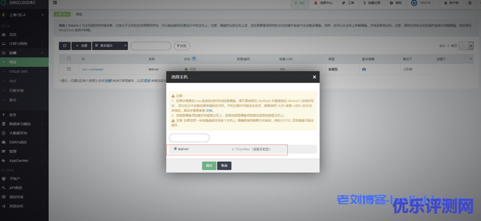Image resolution: width=481 pixels, height=221 pixels.
Task: Expand the column chooser chevron at table right
Action: click(471, 59)
